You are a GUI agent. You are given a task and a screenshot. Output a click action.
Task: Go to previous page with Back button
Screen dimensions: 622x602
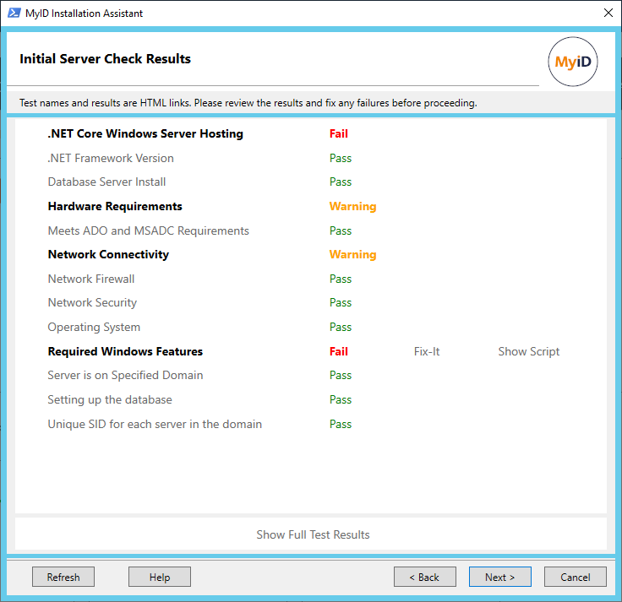[424, 577]
